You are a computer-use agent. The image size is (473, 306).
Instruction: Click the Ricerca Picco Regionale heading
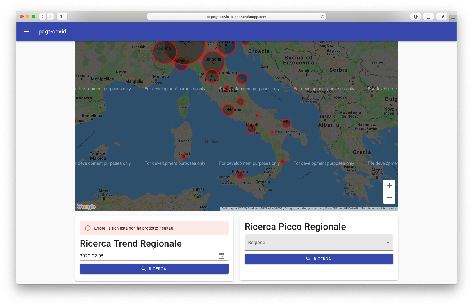pyautogui.click(x=295, y=227)
